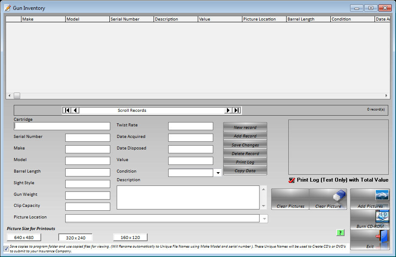
Task: Sort by the Make column header
Action: (43, 19)
